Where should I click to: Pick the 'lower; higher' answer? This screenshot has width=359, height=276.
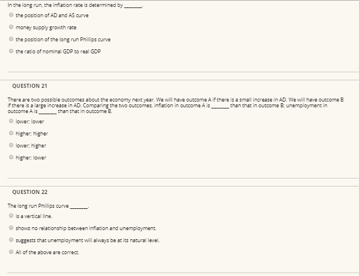click(11, 145)
